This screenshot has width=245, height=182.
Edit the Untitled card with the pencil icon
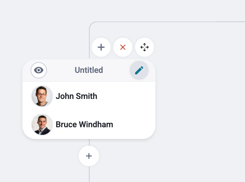(139, 70)
